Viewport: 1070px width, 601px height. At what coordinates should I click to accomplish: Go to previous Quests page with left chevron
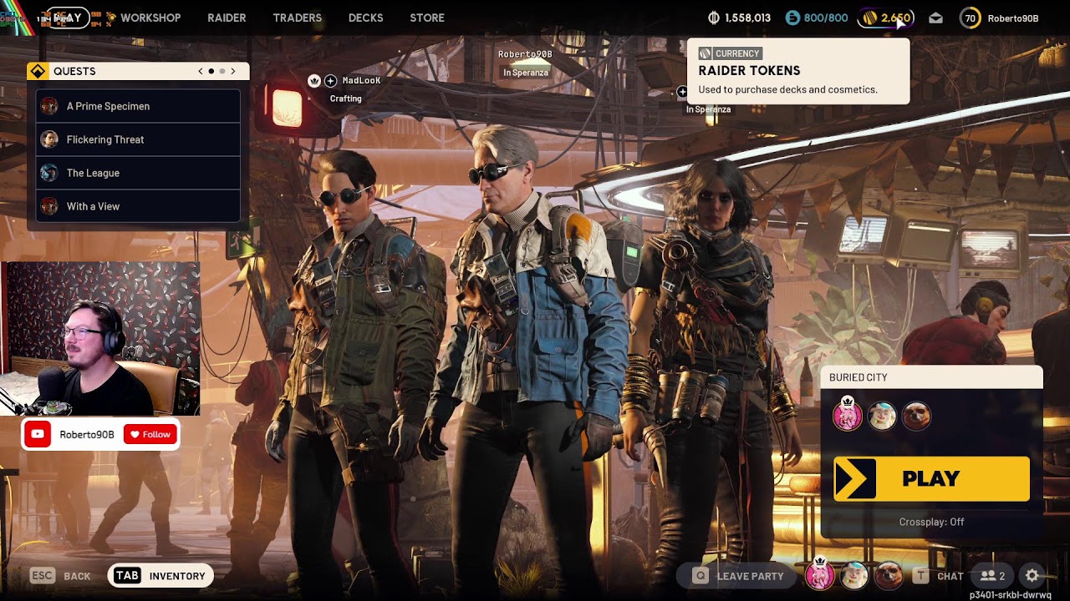click(201, 72)
